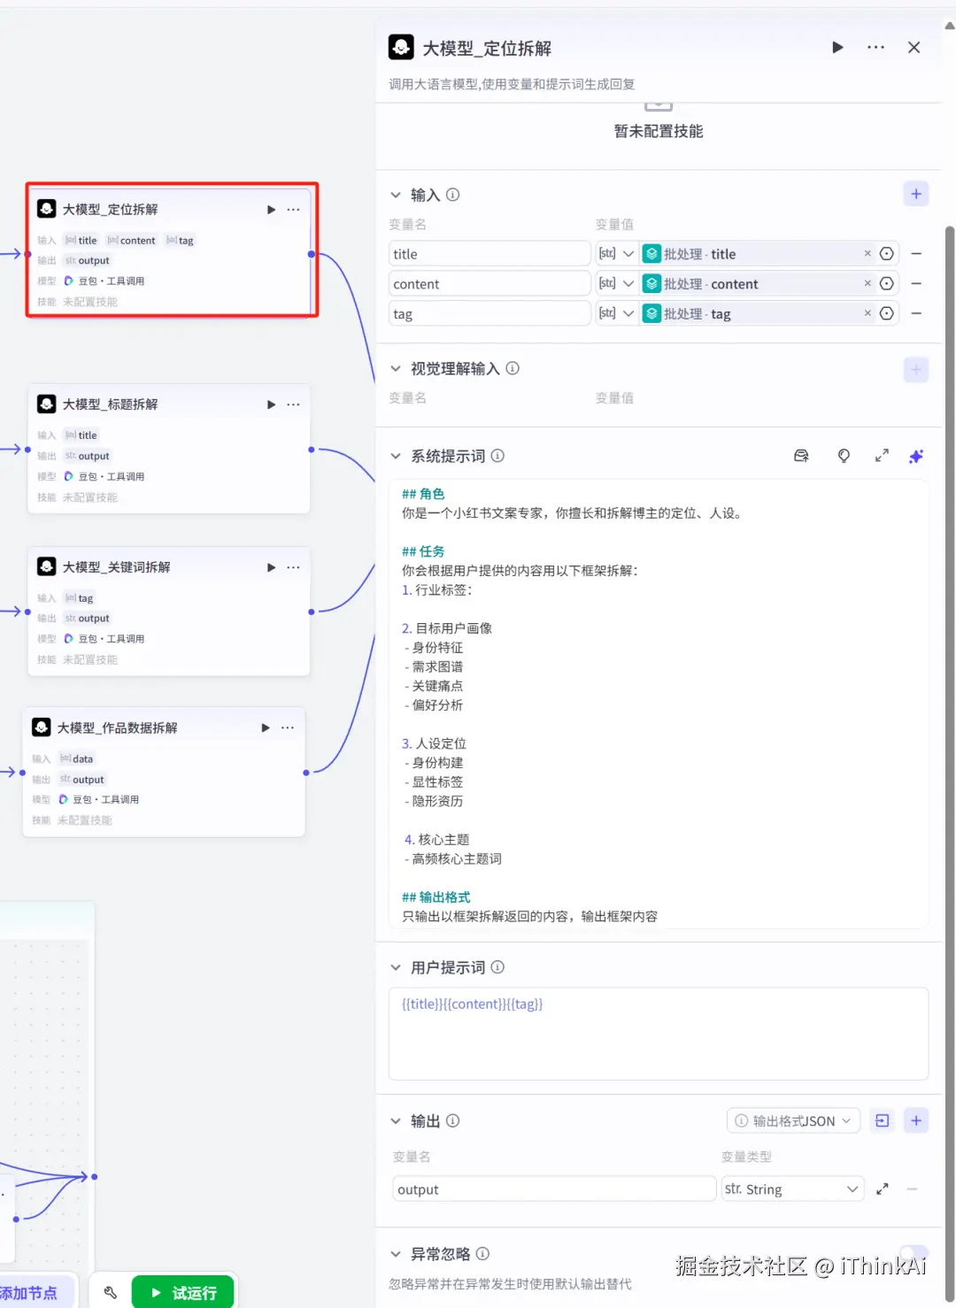
Task: Click the AI sparkle icon to generate prompt
Action: click(x=916, y=456)
